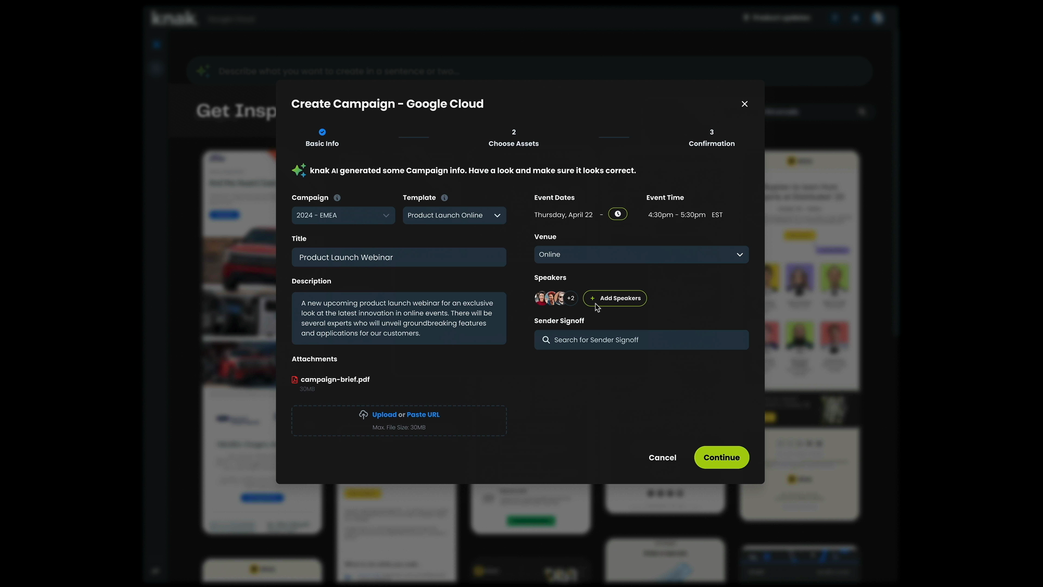Click the campaign-brief.pdf attachment name
The height and width of the screenshot is (587, 1043).
coord(335,380)
